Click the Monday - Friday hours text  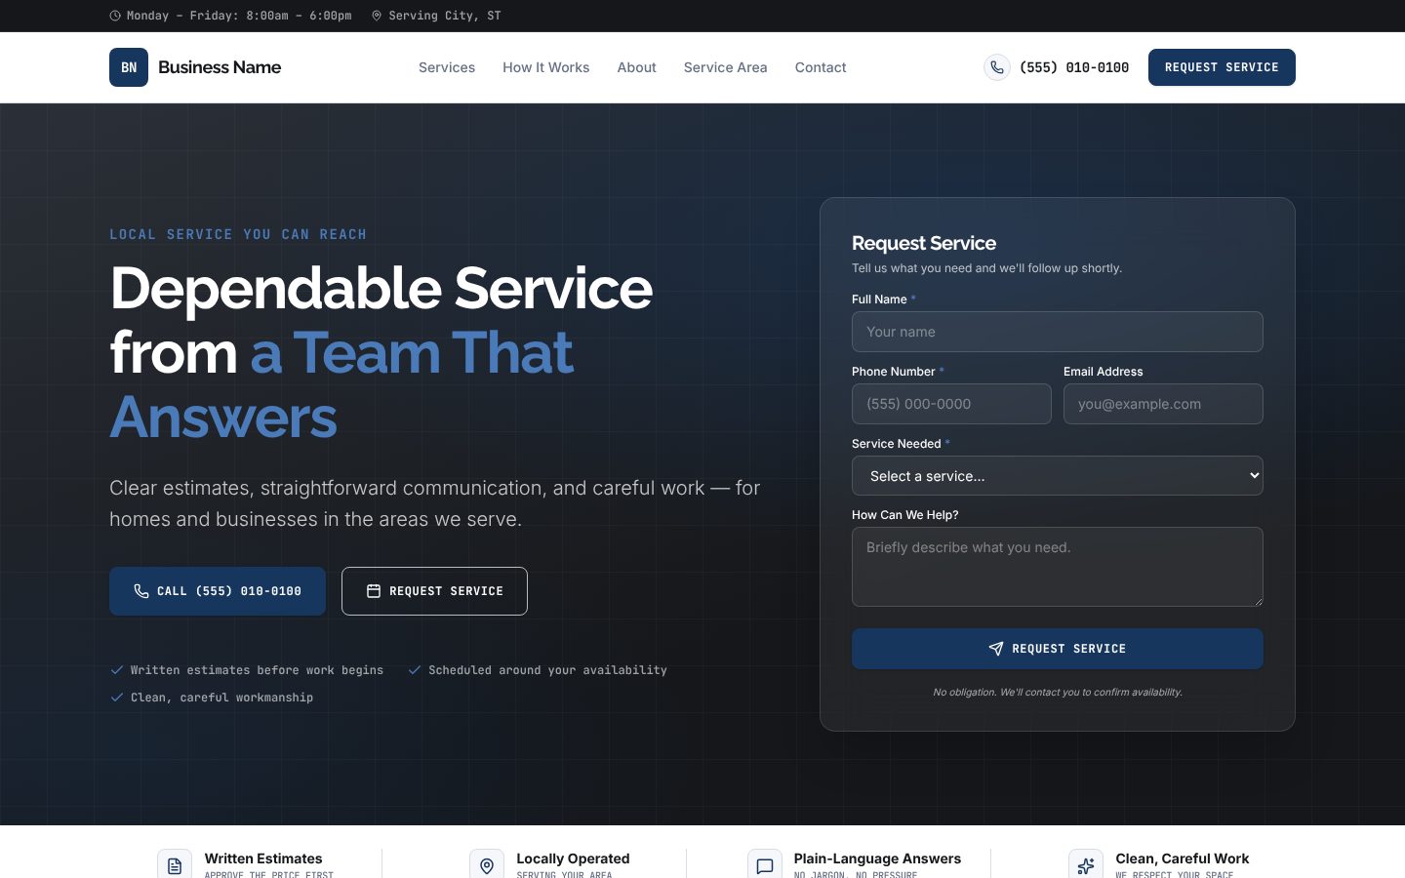coord(239,16)
